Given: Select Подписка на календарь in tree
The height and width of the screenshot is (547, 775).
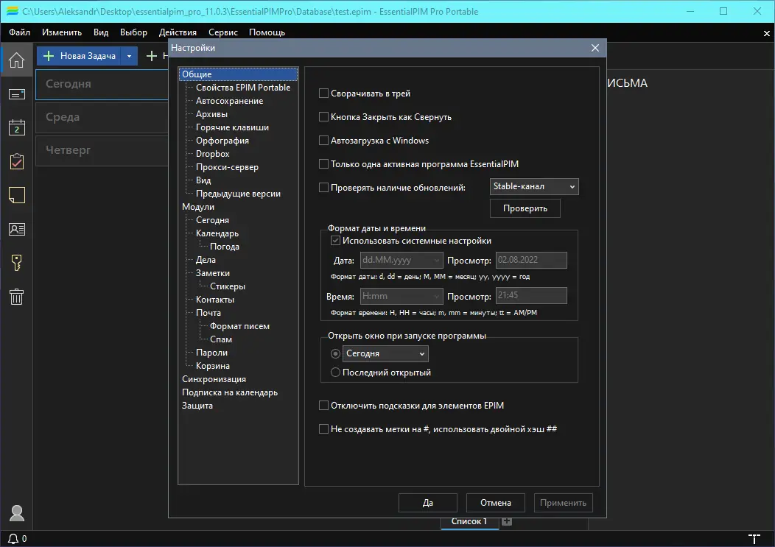Looking at the screenshot, I should click(x=230, y=392).
